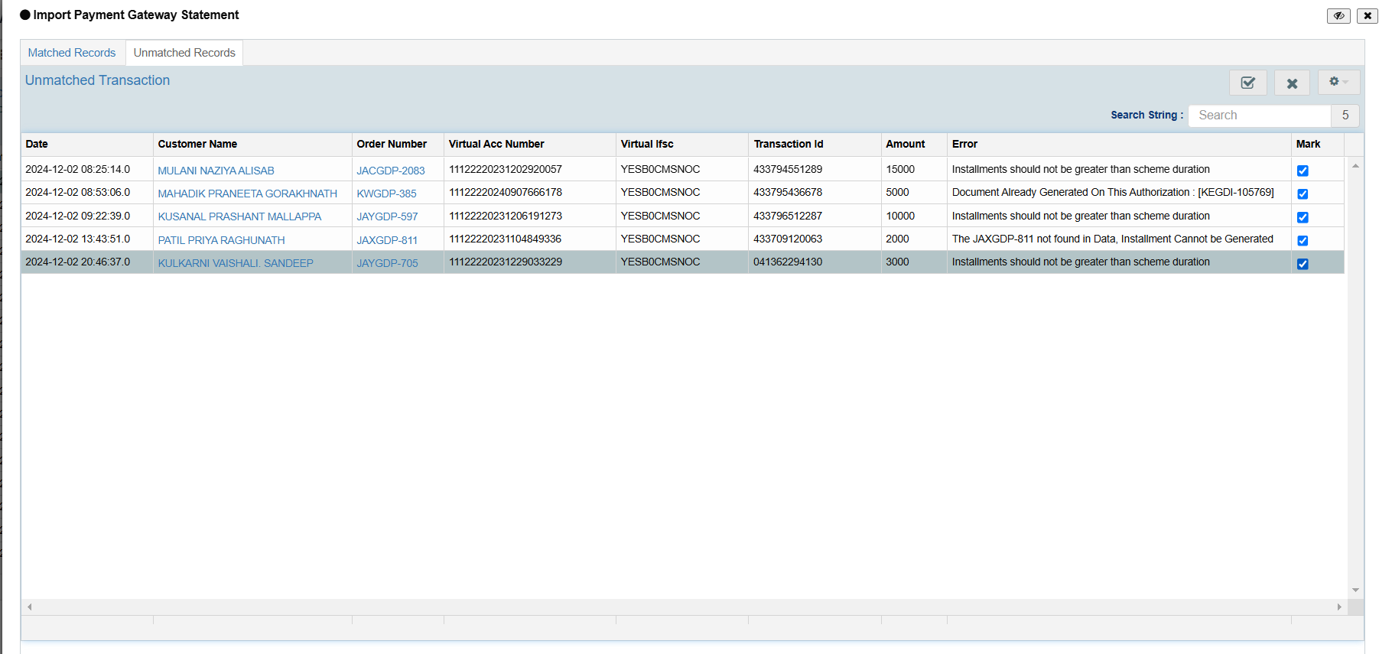The image size is (1379, 654).
Task: Click the scroll up arrow of the table
Action: pyautogui.click(x=1355, y=165)
